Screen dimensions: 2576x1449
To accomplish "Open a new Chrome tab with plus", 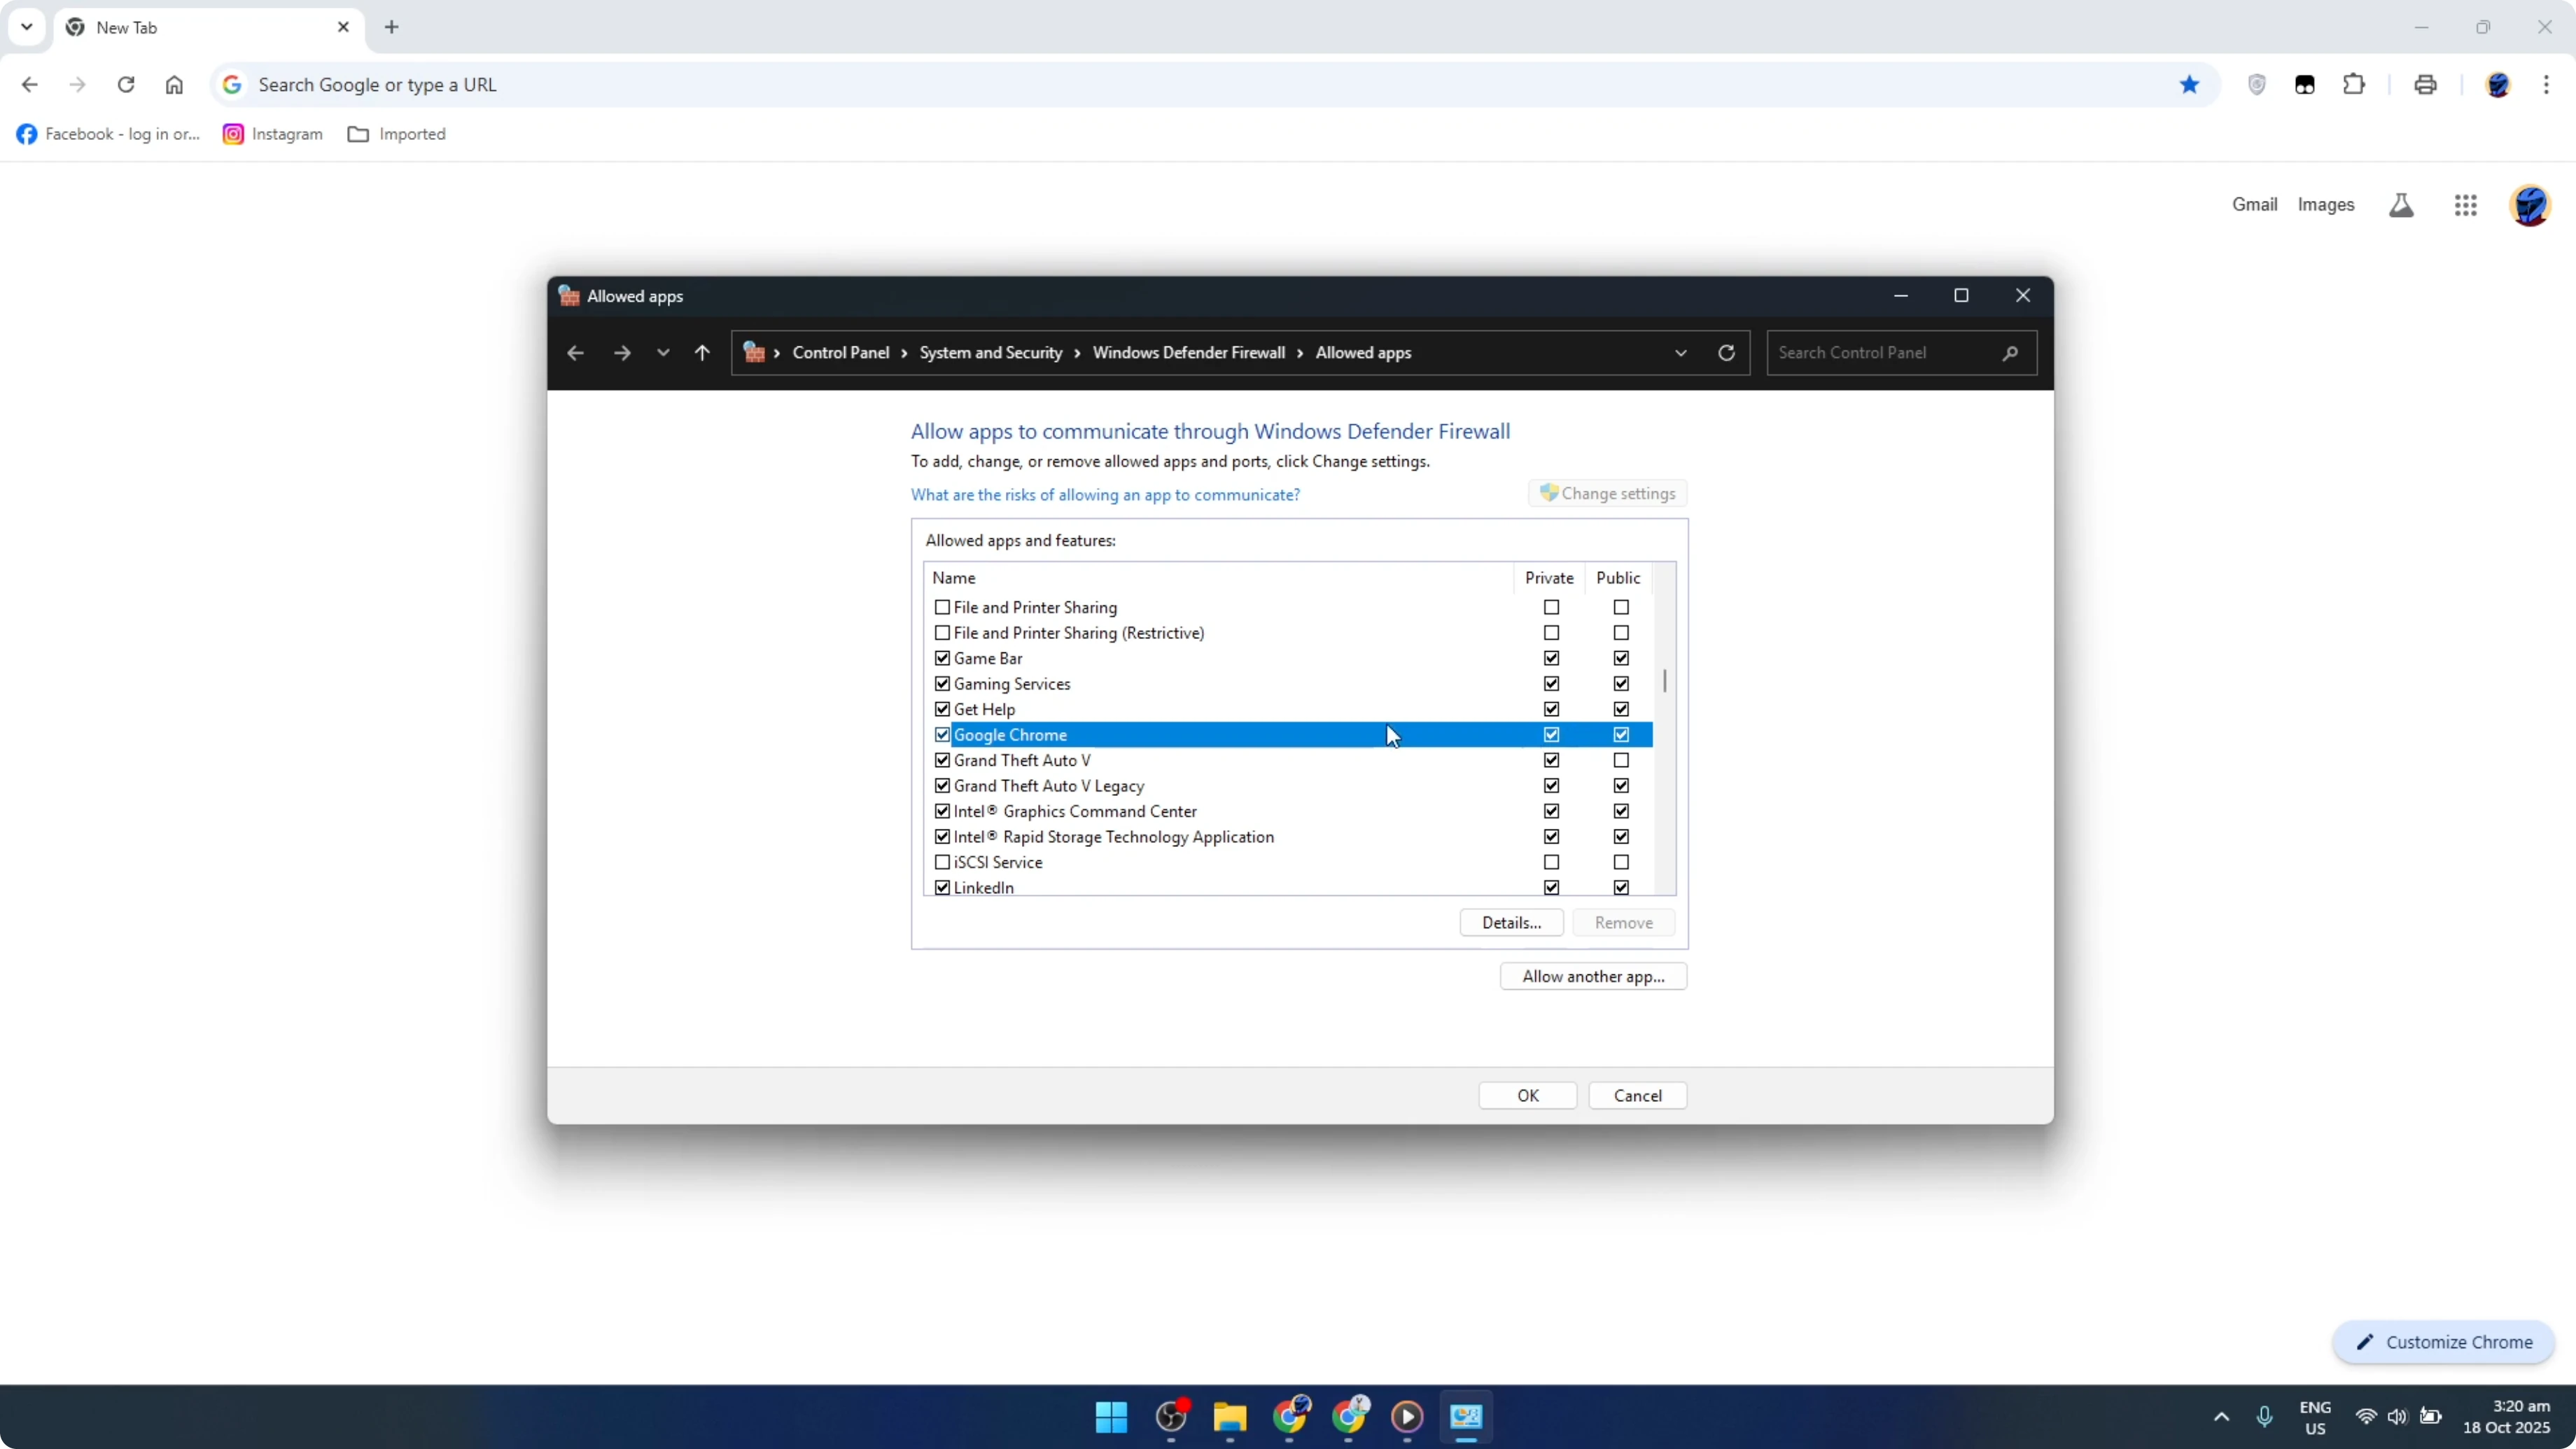I will click(x=392, y=28).
